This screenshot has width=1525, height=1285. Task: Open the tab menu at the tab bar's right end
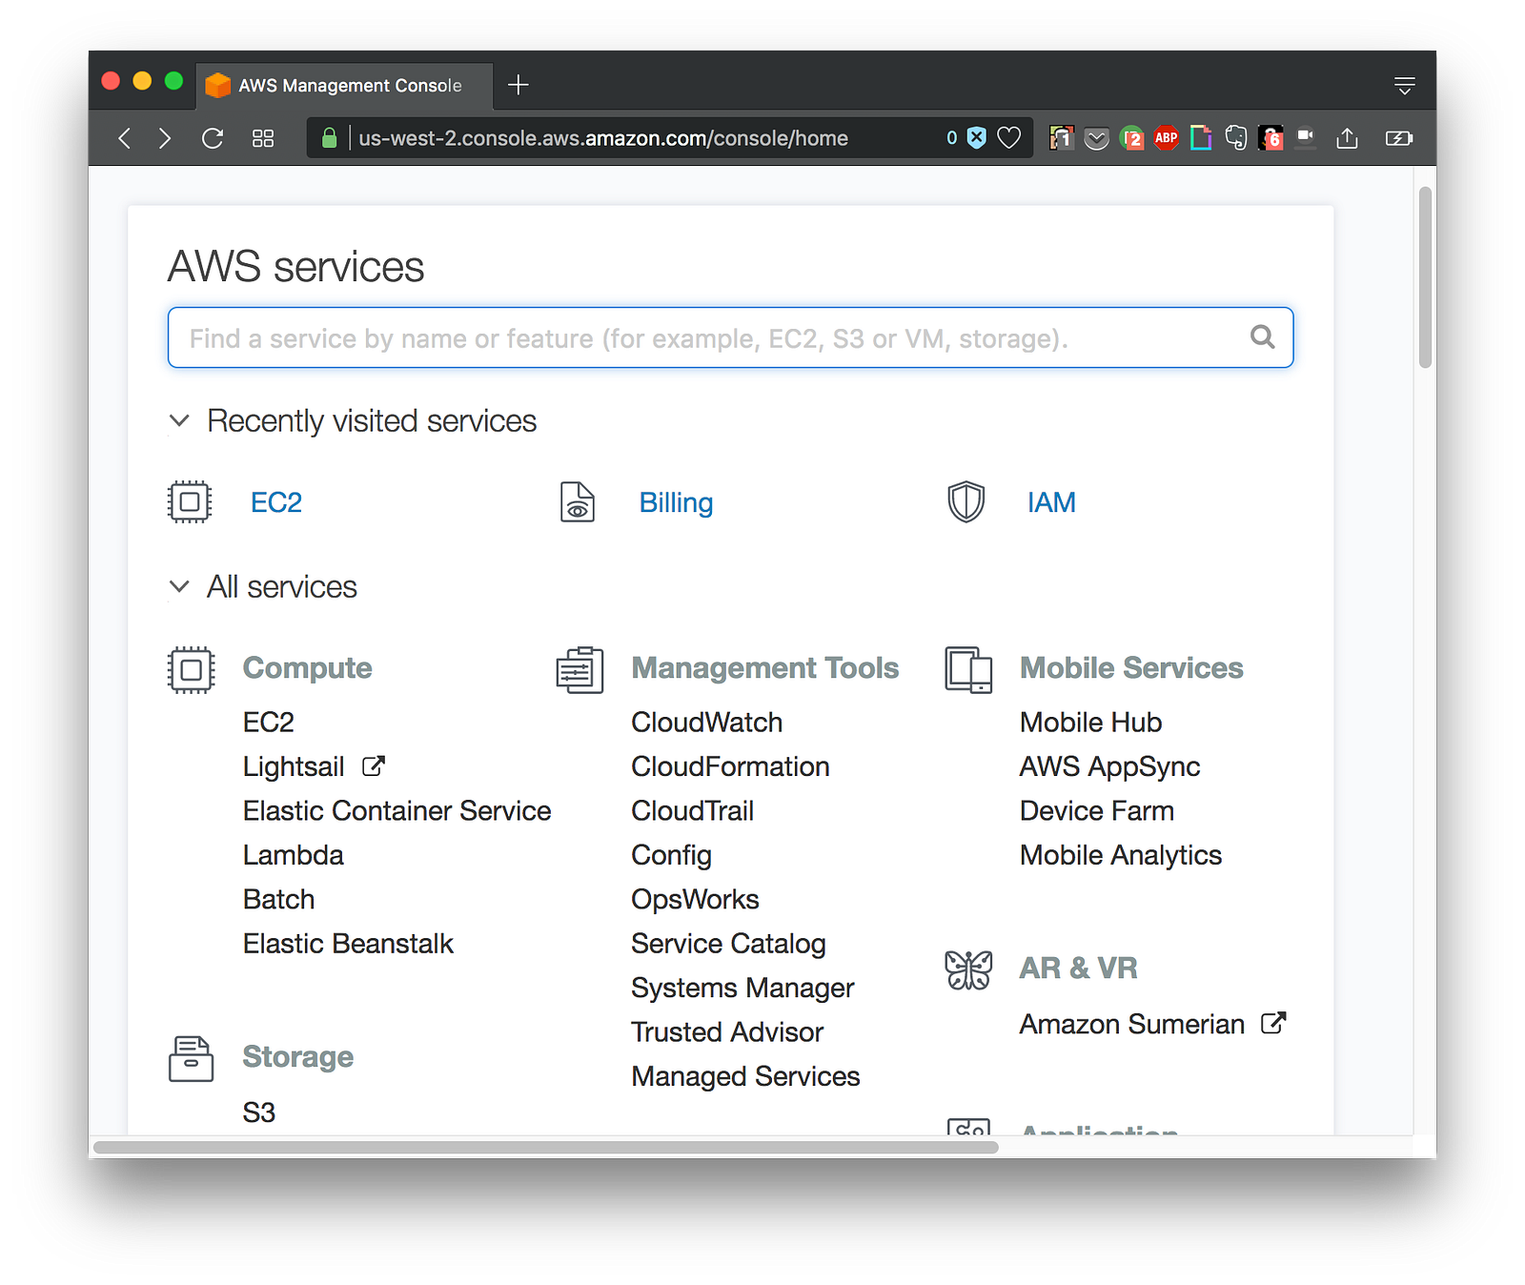coord(1404,86)
